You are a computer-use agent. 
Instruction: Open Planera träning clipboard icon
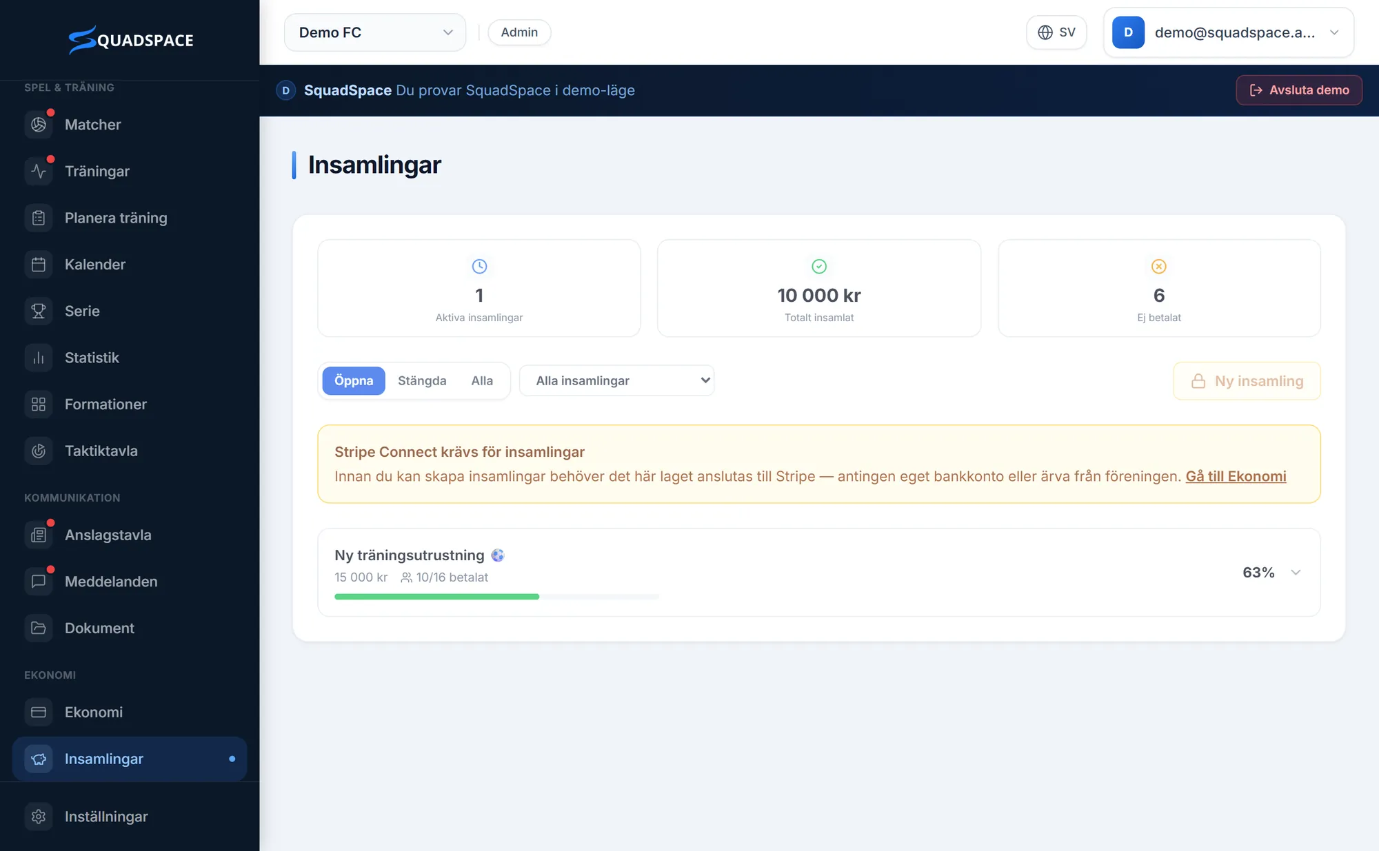39,218
